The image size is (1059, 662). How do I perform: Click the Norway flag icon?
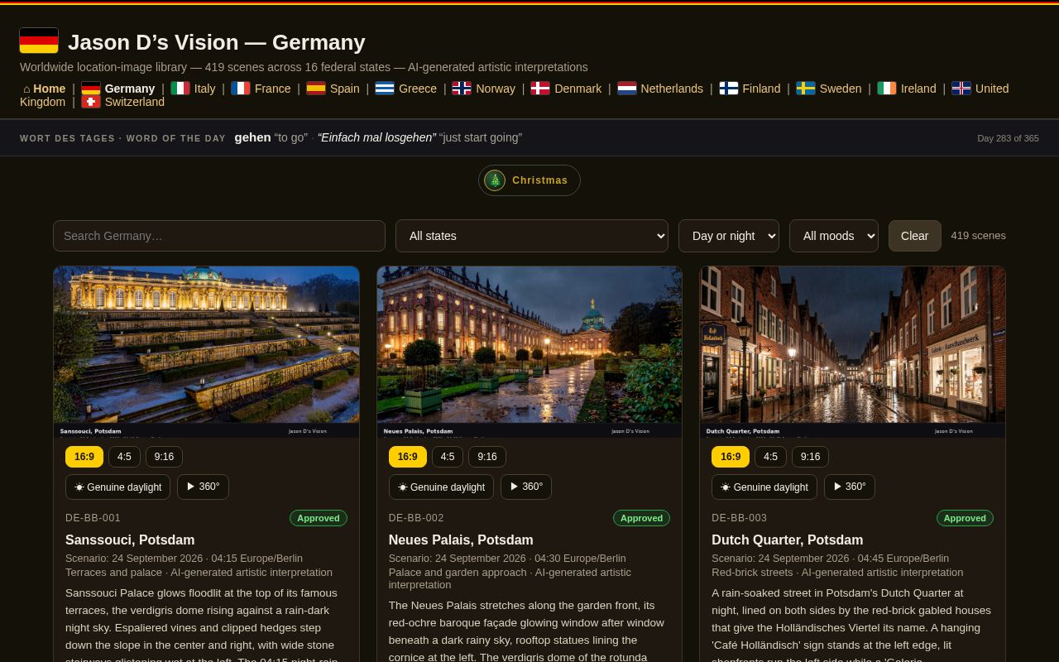click(x=462, y=89)
